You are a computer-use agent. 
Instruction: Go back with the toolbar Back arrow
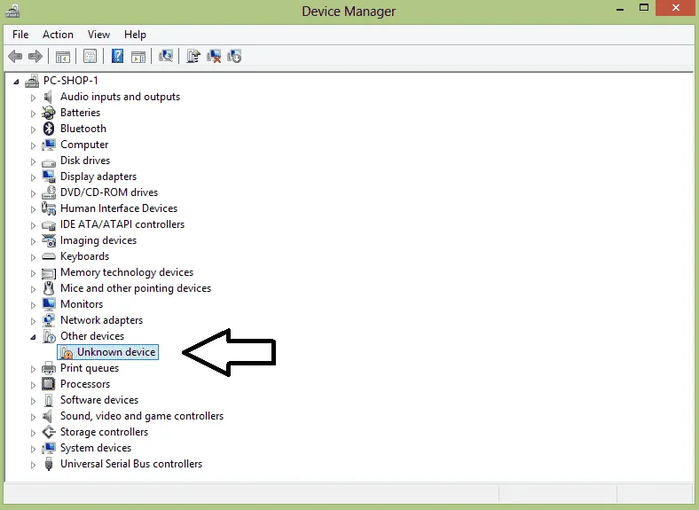pos(15,57)
